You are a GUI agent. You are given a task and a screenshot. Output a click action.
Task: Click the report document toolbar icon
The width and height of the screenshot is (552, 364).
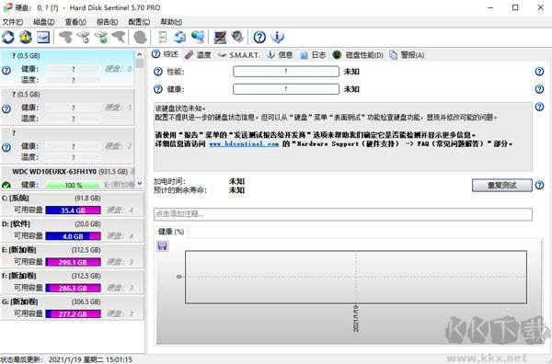[162, 37]
